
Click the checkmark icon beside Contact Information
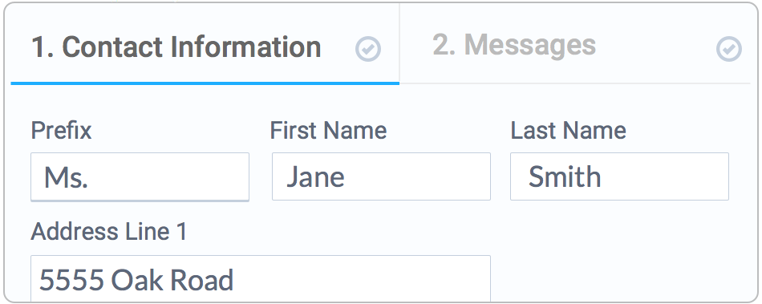coord(368,49)
